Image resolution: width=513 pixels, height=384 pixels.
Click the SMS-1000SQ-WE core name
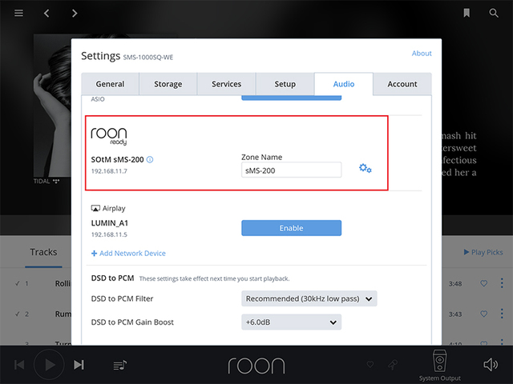(147, 58)
